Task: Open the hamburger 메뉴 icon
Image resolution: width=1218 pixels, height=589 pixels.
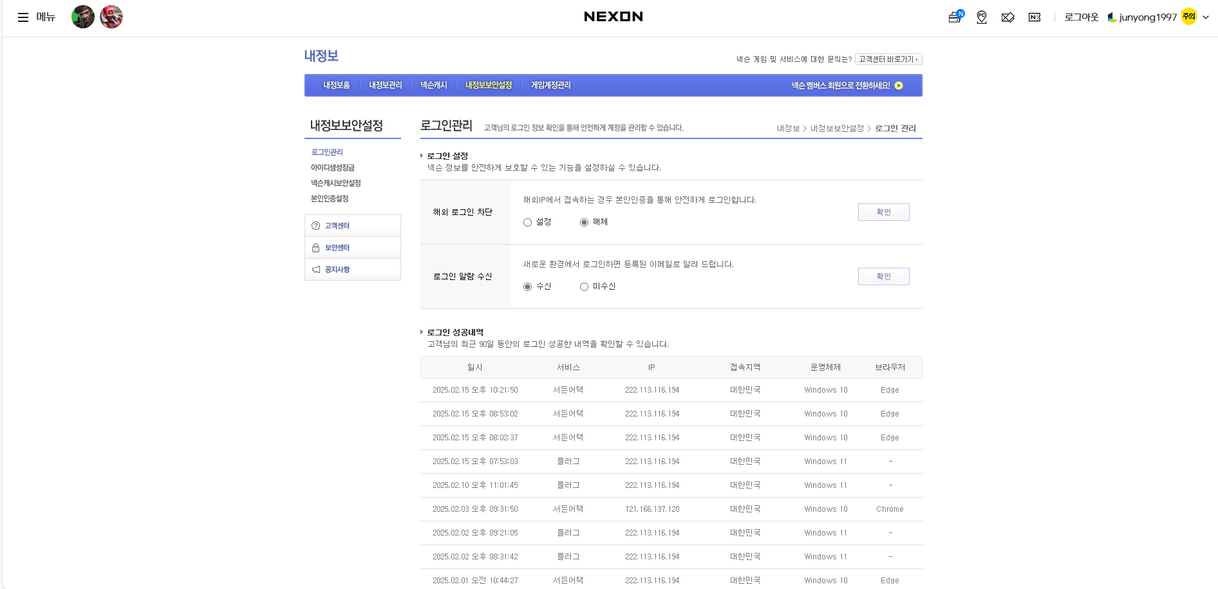Action: [23, 17]
